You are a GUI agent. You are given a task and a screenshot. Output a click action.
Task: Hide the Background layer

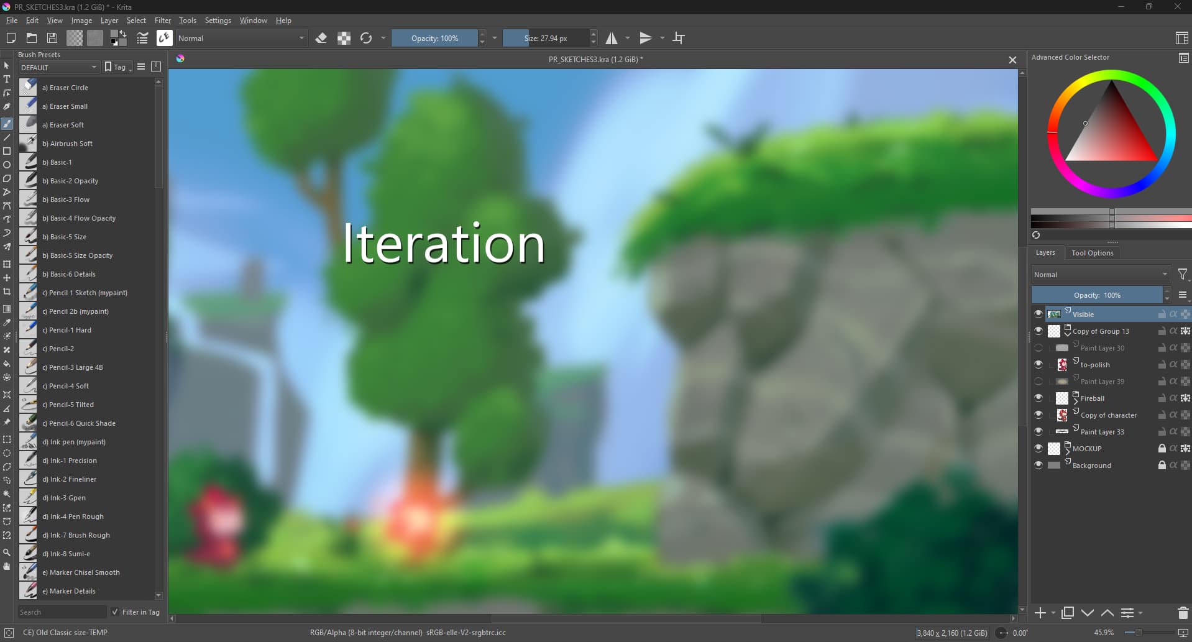coord(1038,465)
